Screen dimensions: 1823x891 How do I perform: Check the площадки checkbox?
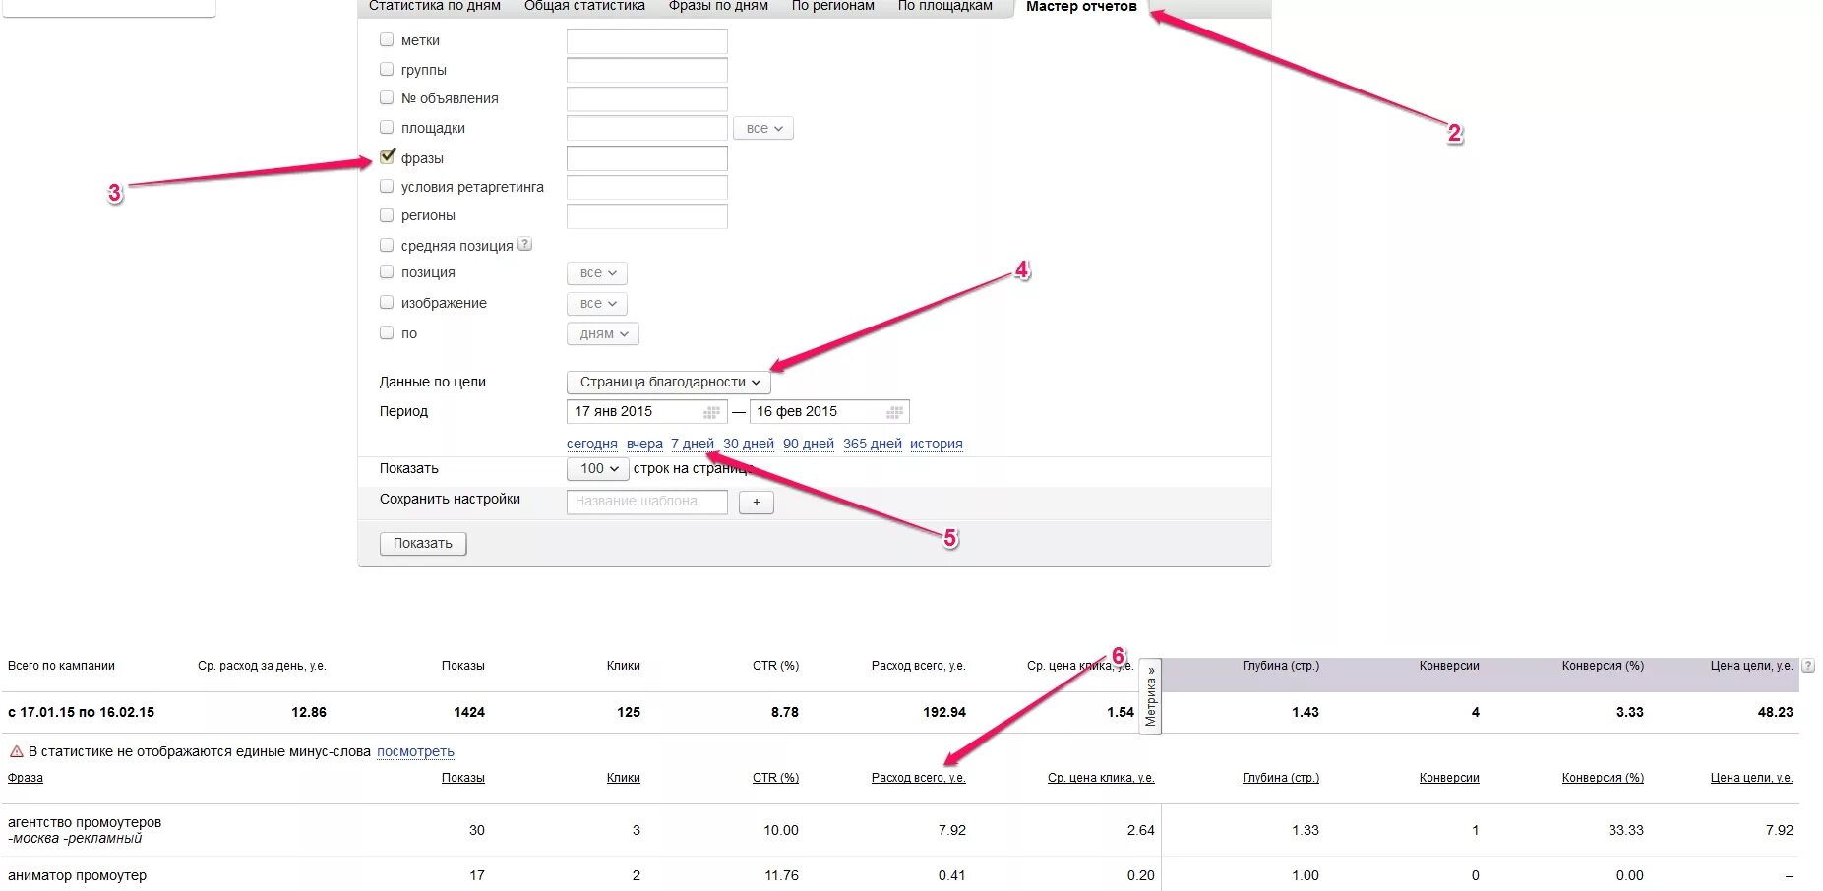pyautogui.click(x=387, y=127)
